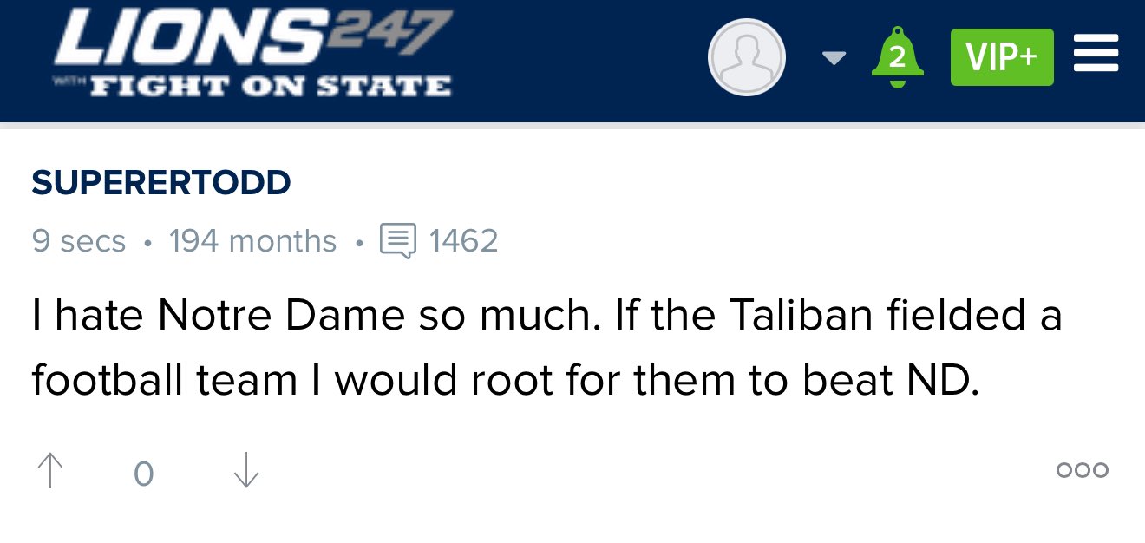Click the "194 months" membership duration
The width and height of the screenshot is (1145, 543).
click(x=252, y=240)
